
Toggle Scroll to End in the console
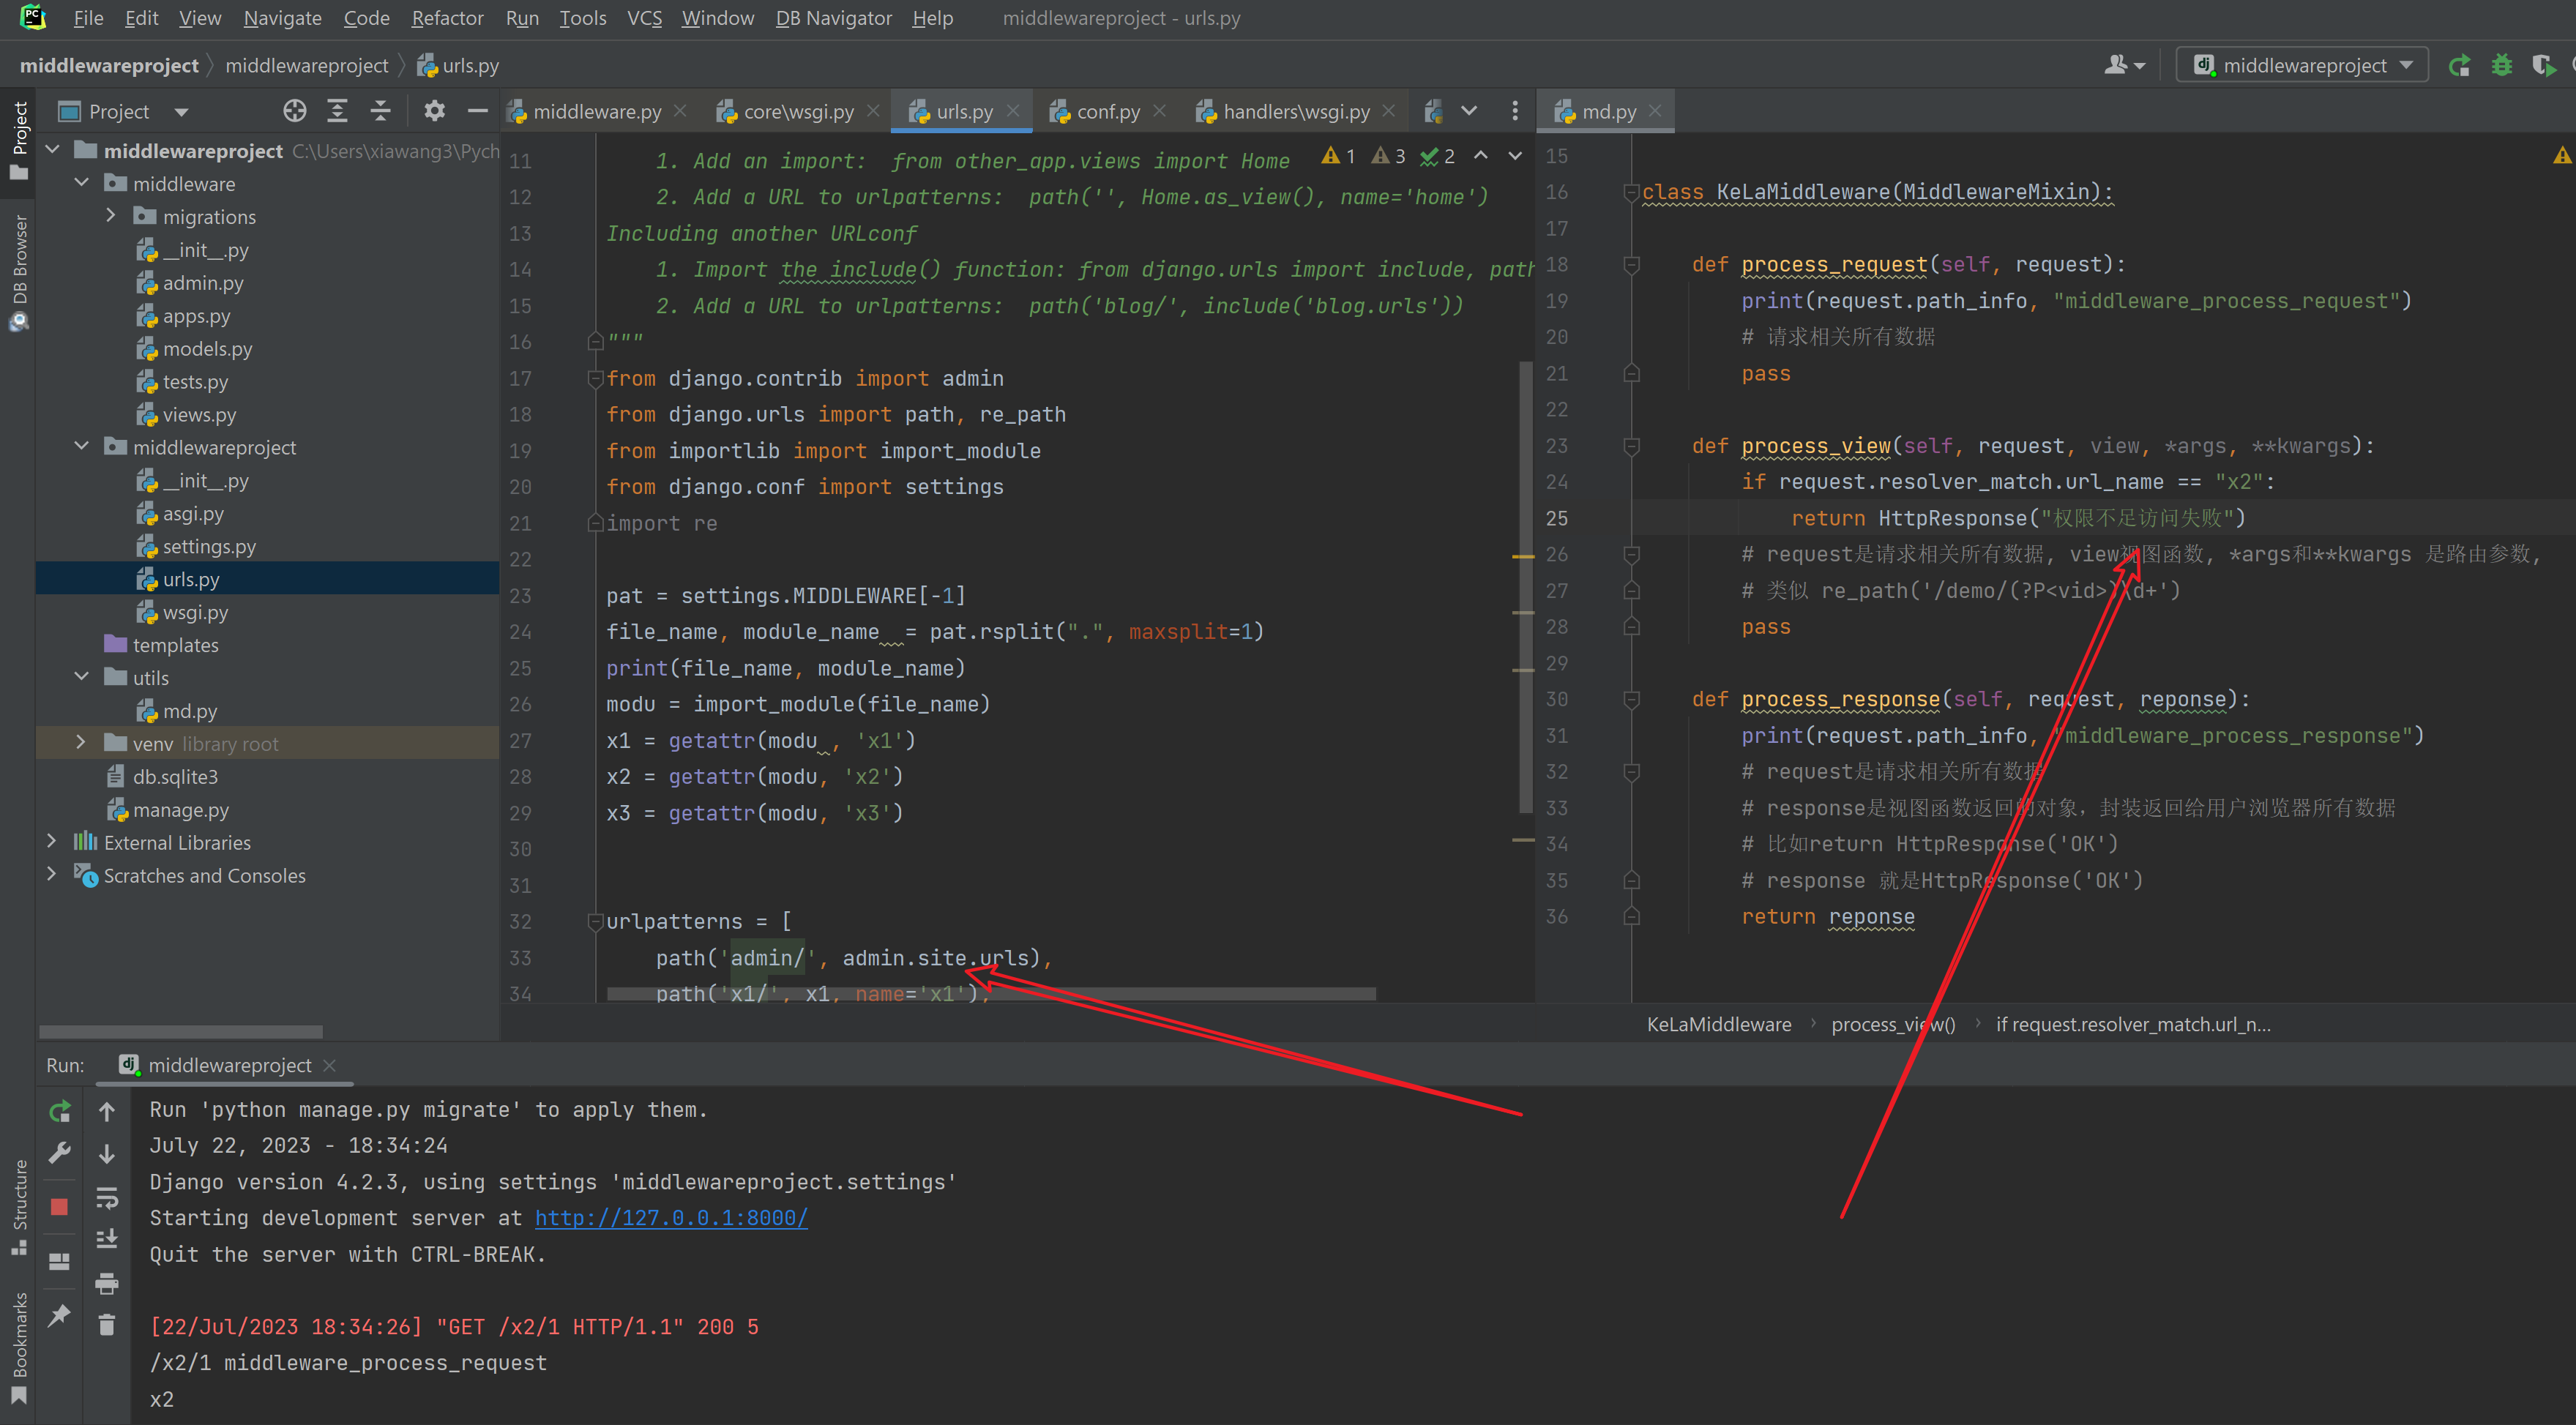(107, 1240)
